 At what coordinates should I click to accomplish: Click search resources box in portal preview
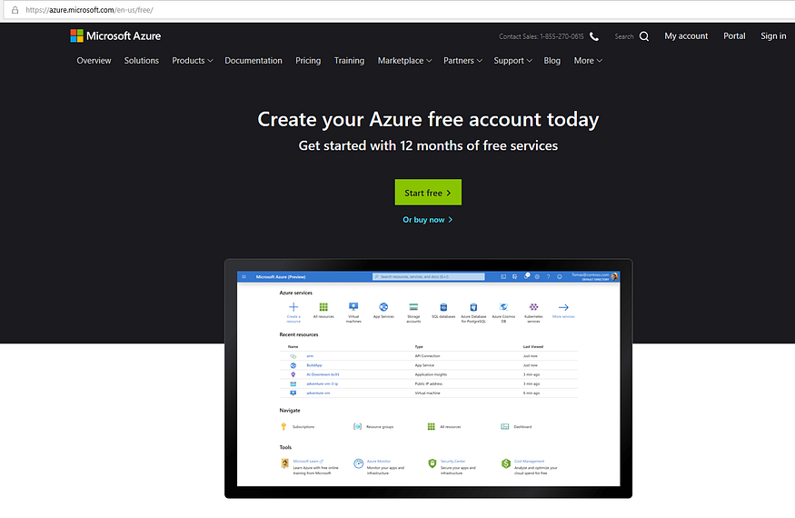(x=429, y=276)
